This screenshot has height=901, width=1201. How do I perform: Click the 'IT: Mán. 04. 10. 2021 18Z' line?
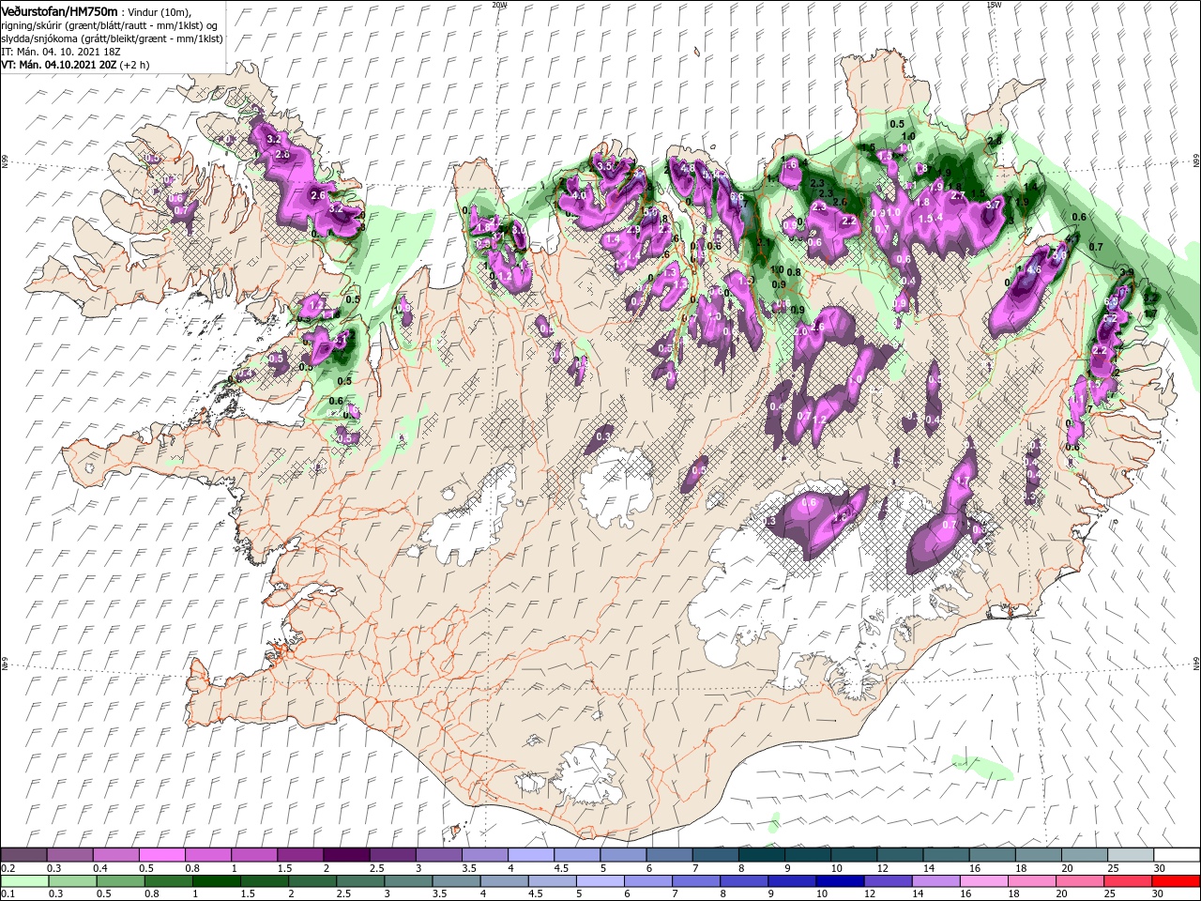[x=63, y=53]
